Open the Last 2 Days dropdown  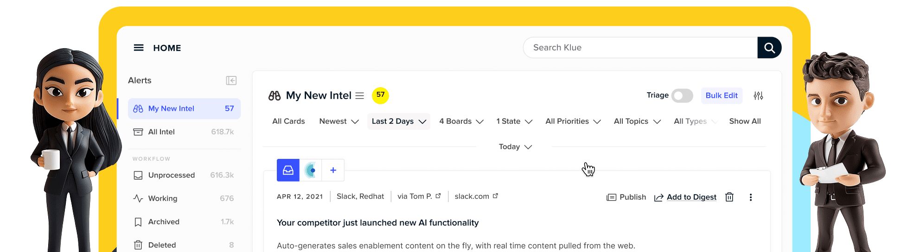pos(399,121)
